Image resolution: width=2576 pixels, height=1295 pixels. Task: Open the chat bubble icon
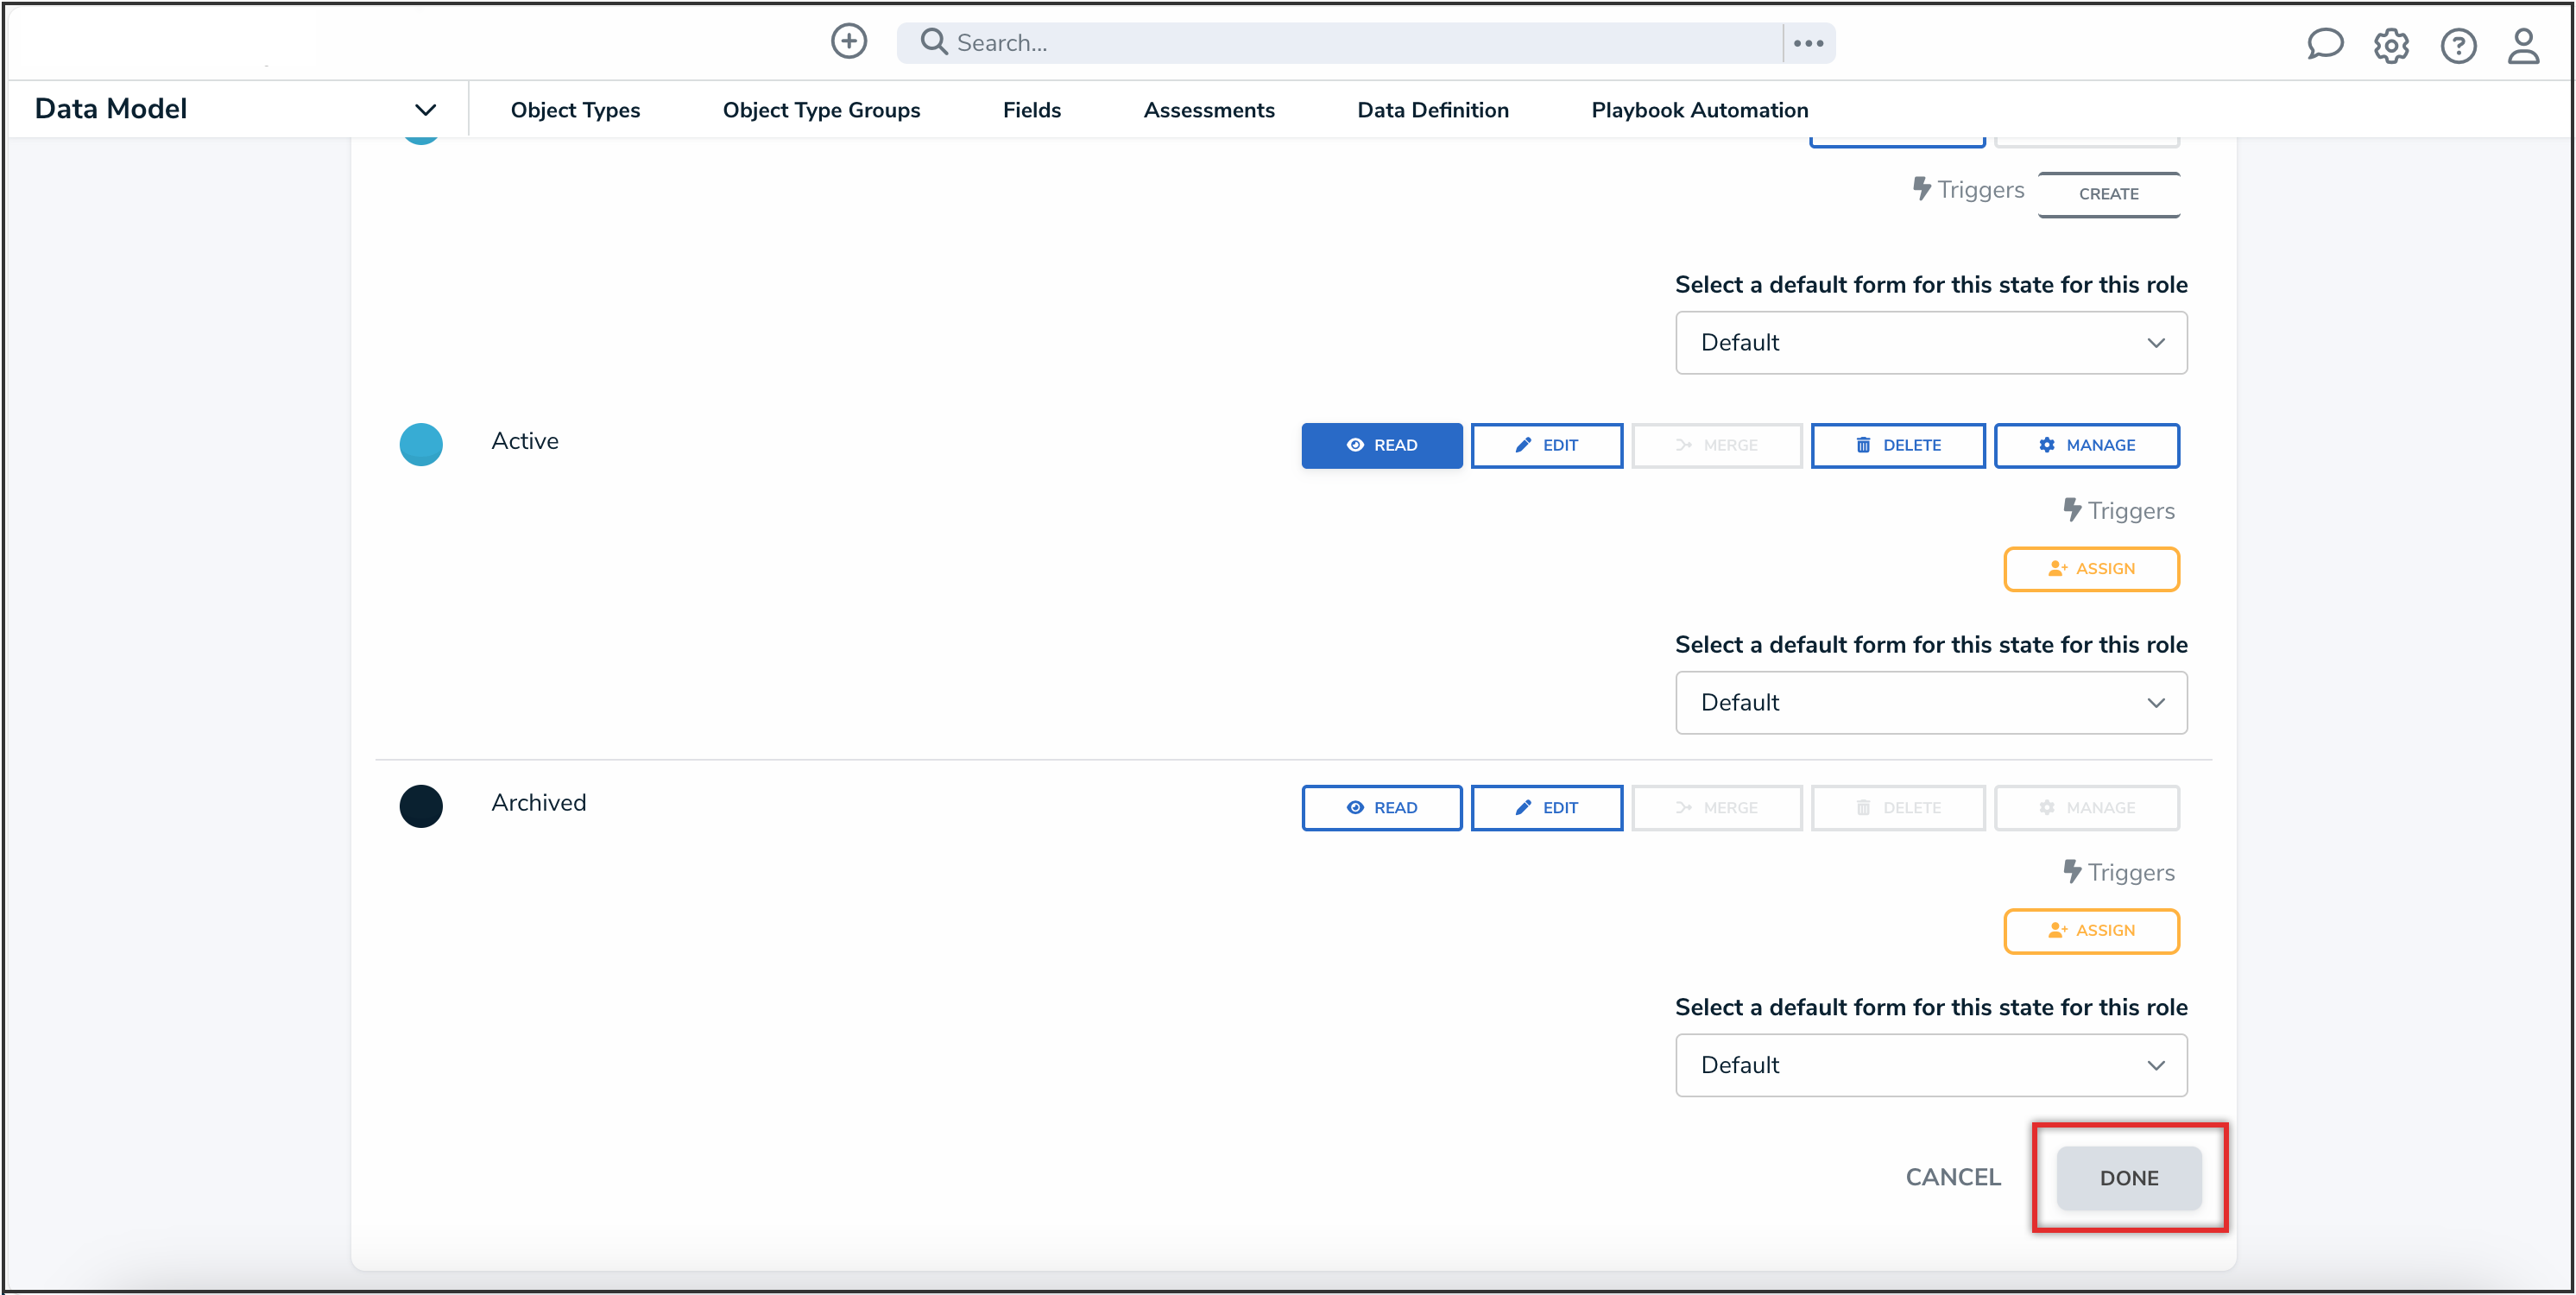click(2324, 44)
